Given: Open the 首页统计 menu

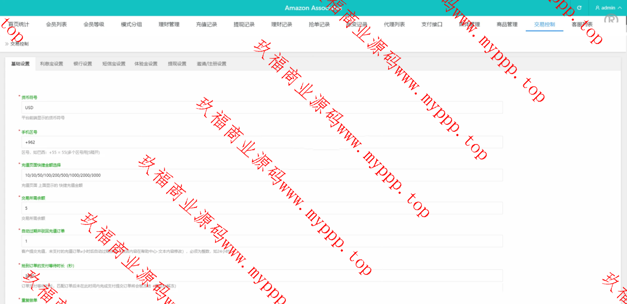Looking at the screenshot, I should coord(19,24).
